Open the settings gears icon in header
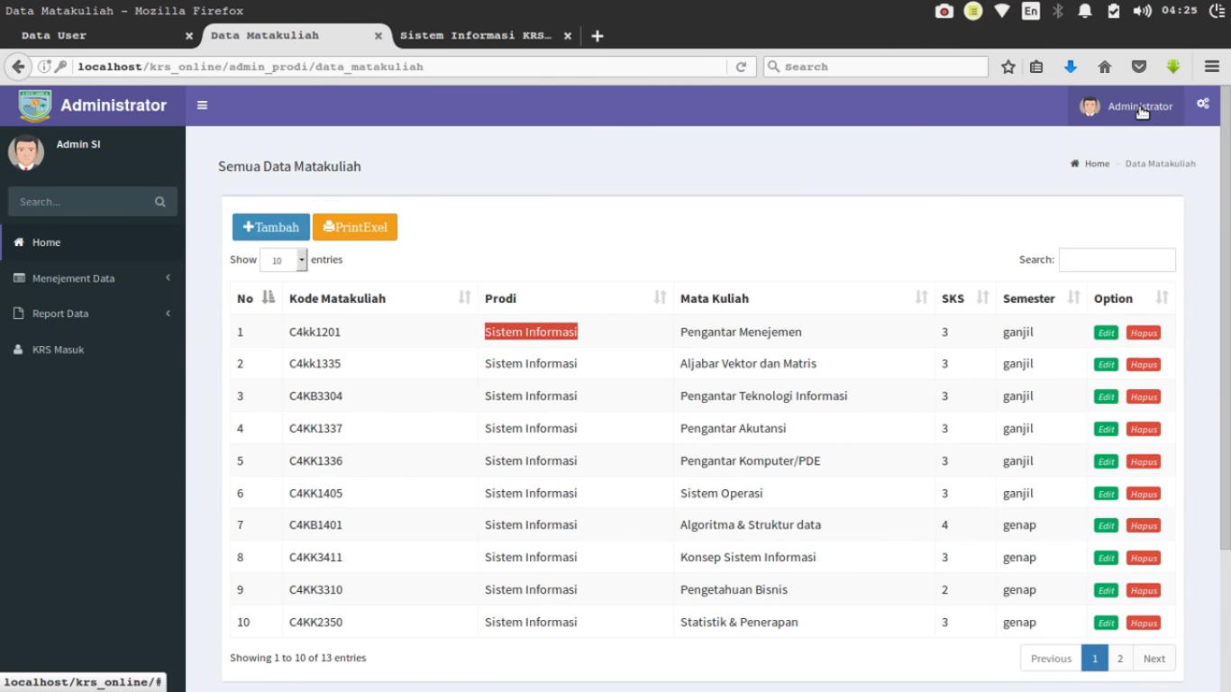 click(x=1202, y=105)
